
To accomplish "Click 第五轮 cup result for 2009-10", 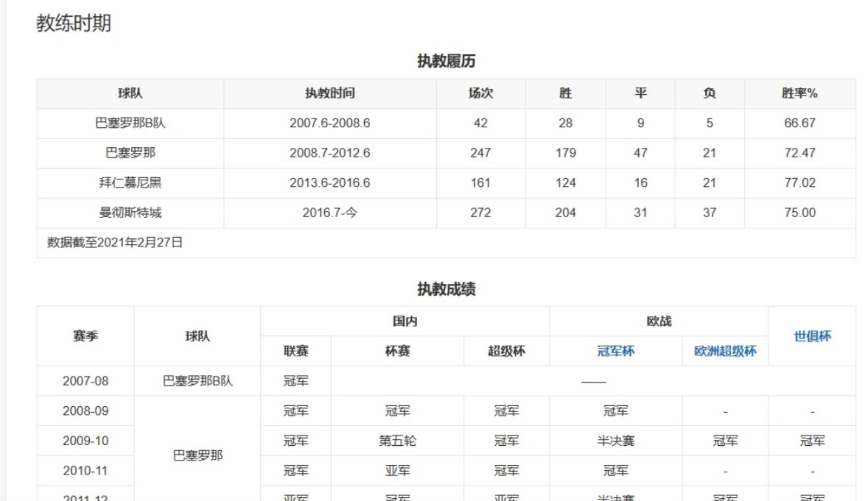I will coord(397,441).
